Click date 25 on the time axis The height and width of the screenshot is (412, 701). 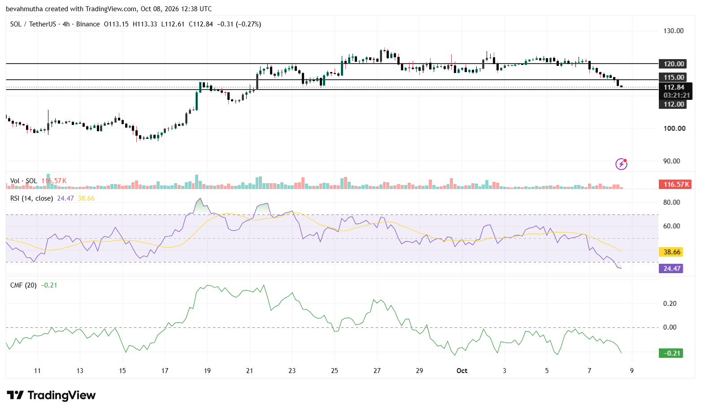click(x=335, y=370)
